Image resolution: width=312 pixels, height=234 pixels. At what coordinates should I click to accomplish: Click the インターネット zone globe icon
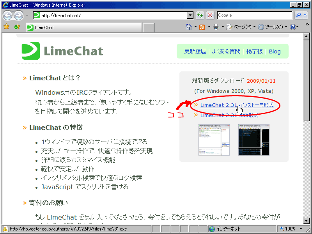(x=212, y=229)
